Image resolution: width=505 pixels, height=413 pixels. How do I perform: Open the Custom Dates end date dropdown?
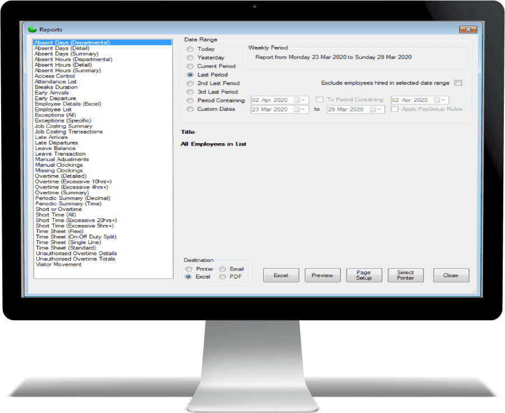[379, 110]
